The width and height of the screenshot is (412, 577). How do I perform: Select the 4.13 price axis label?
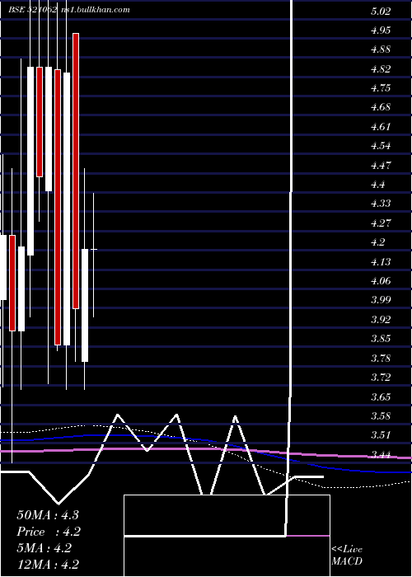381,261
